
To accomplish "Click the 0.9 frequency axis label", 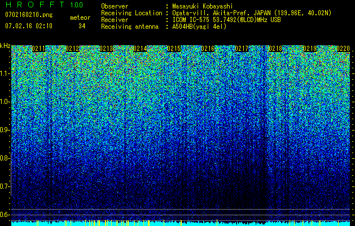I will pyautogui.click(x=5, y=130).
